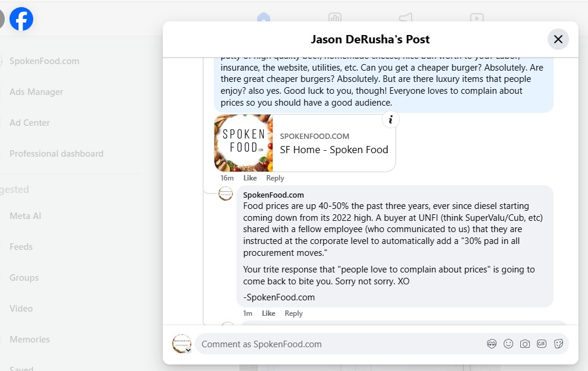Click the Spoken Food logo thumbnail
588x371 pixels.
244,143
